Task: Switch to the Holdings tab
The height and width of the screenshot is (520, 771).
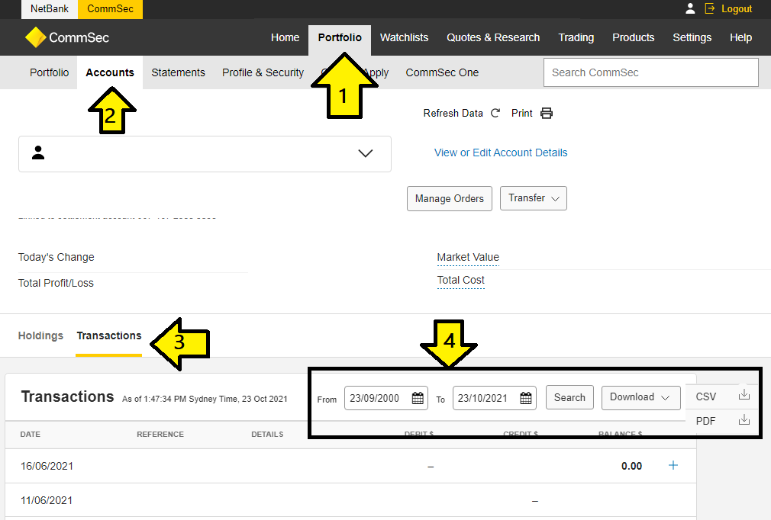Action: (x=40, y=335)
